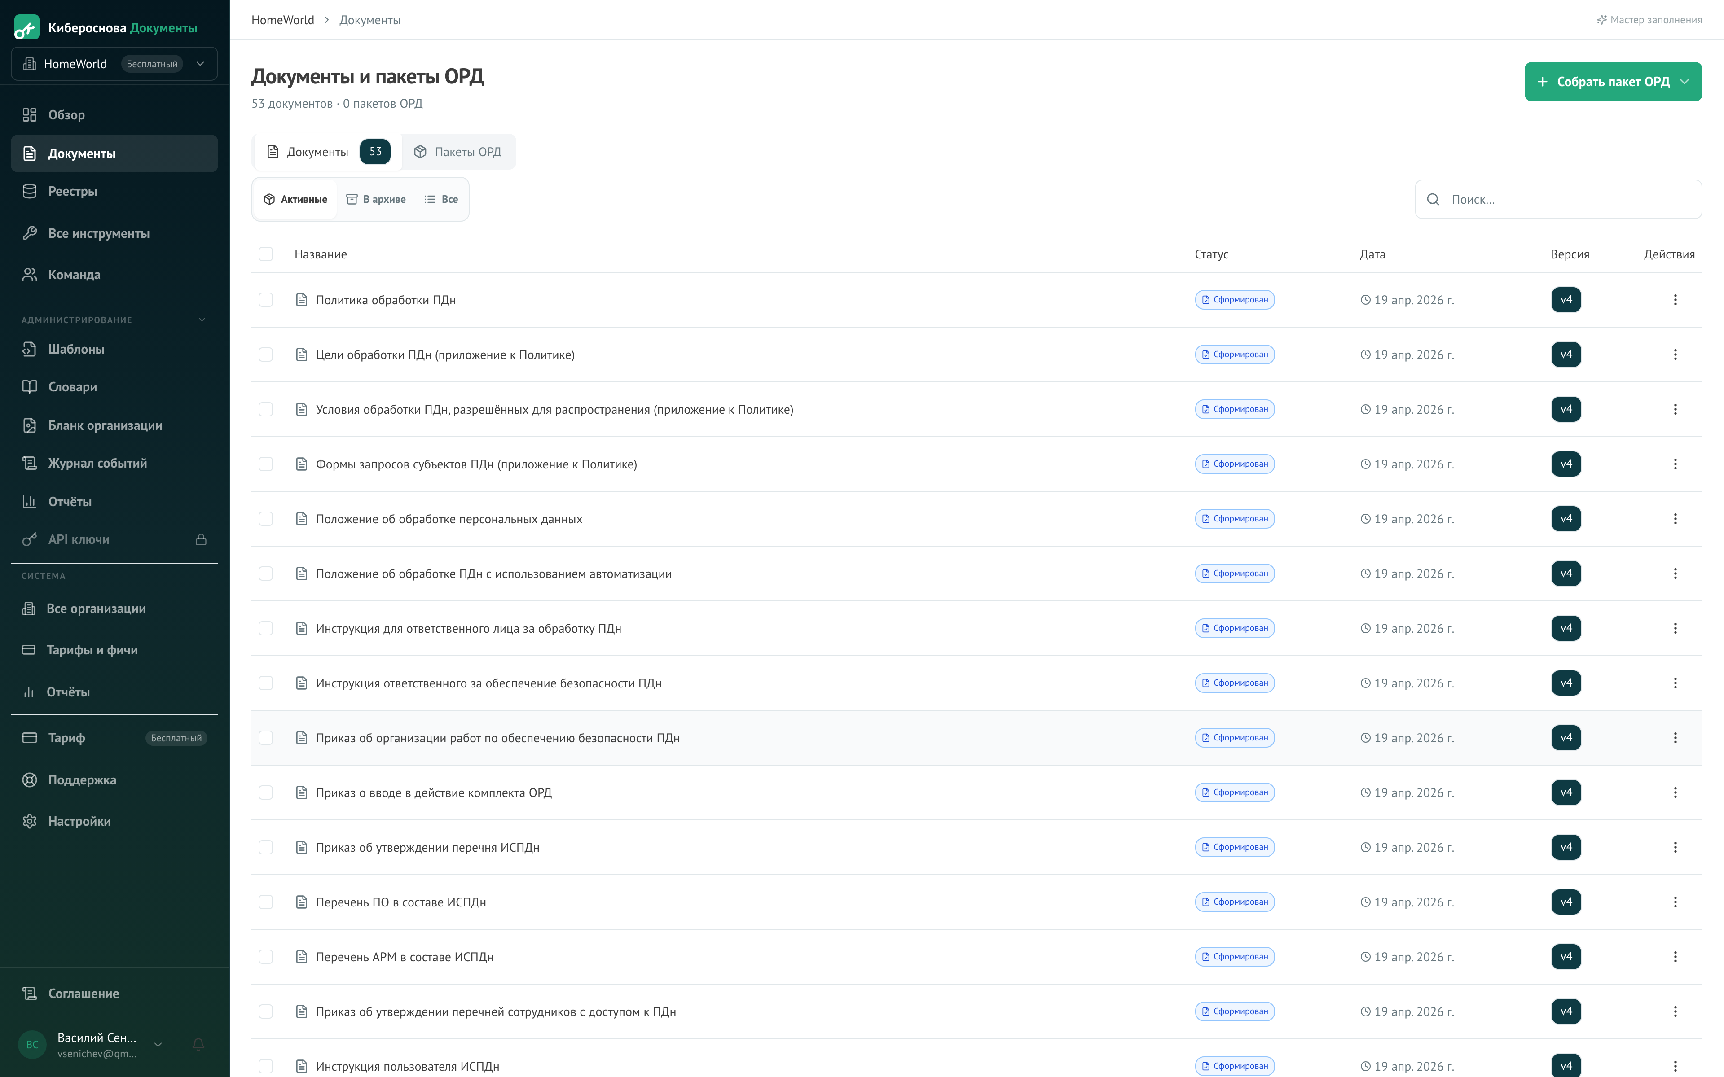The image size is (1724, 1077).
Task: Open actions menu for Перечень ПО в составе ИСПДн
Action: point(1675,902)
